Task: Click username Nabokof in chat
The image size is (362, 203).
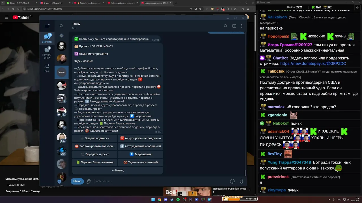Action: click(281, 123)
